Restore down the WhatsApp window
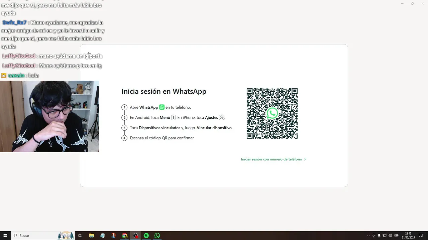 [x=412, y=3]
